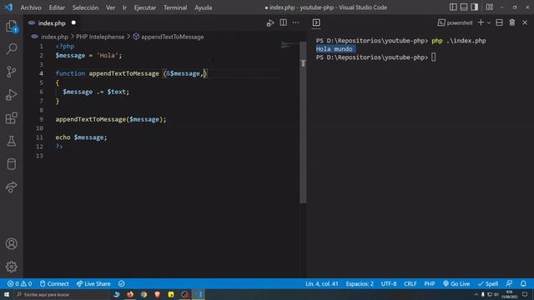This screenshot has height=300, width=534.
Task: Toggle secondary side bar layout button
Action: pos(475,7)
